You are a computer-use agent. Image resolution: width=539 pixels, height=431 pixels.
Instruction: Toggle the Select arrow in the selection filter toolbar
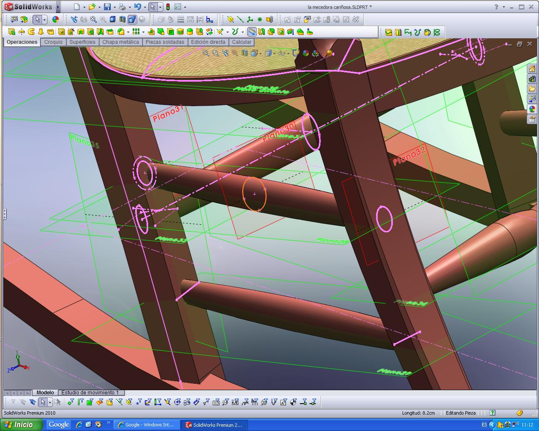43,402
